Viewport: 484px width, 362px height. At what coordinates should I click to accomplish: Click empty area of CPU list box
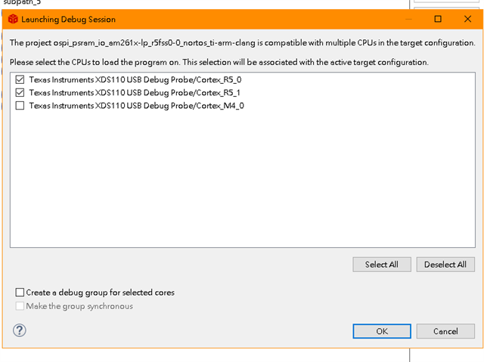243,179
